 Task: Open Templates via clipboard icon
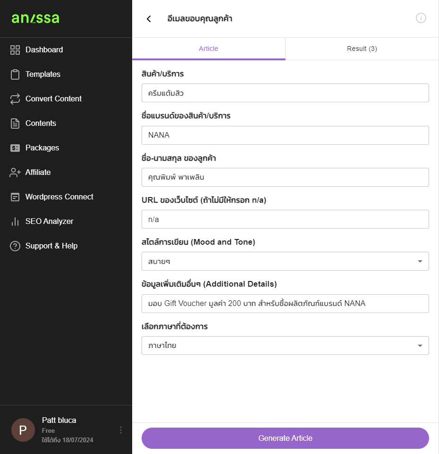click(x=15, y=74)
